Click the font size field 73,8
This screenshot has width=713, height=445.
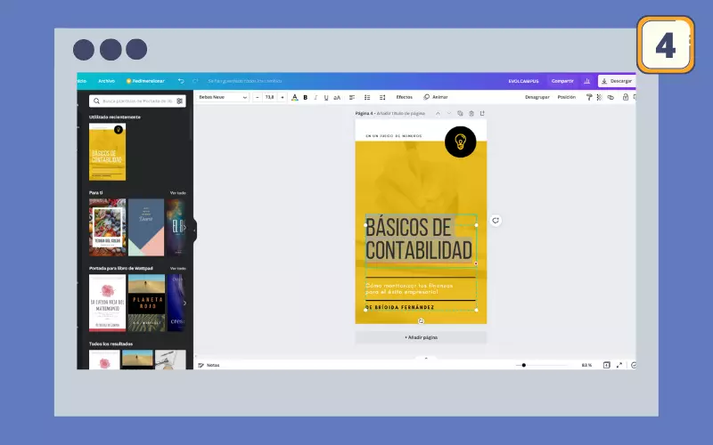(x=270, y=97)
